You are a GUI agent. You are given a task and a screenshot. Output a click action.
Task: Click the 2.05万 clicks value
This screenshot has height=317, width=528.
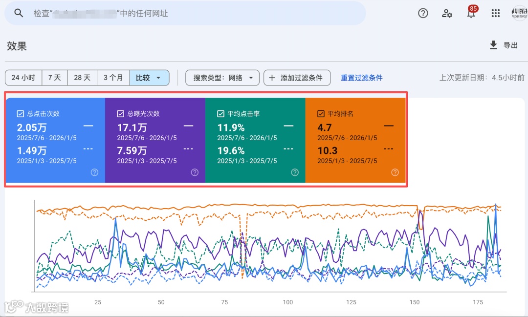click(x=32, y=127)
